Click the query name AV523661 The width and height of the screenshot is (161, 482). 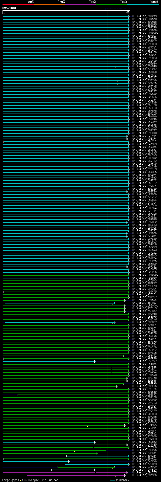(x=9, y=8)
